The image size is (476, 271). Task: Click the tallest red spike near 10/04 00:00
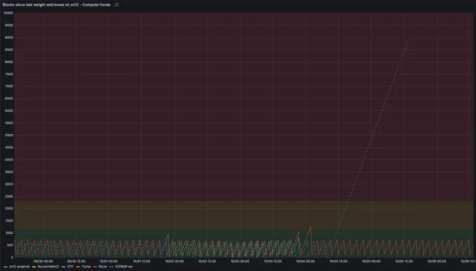(x=311, y=226)
